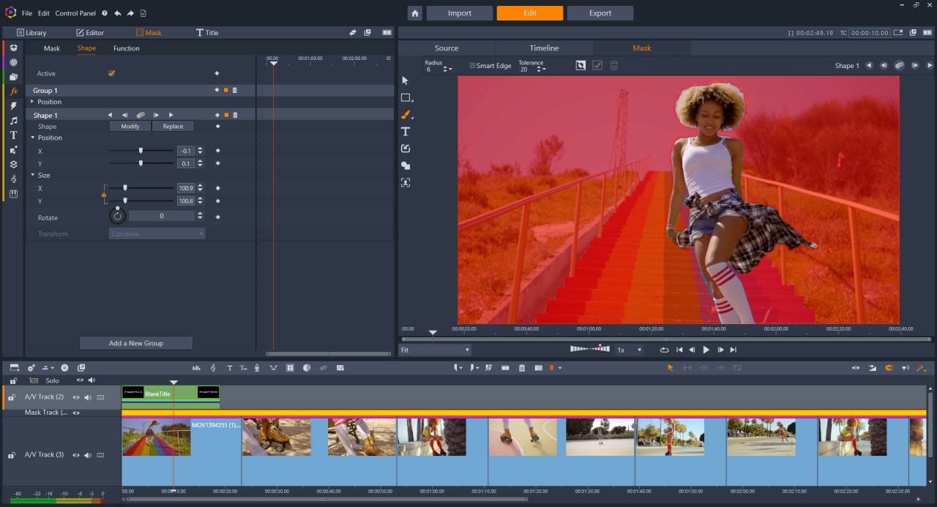
Task: Select the BlankTitle clip in the timeline
Action: coord(156,393)
